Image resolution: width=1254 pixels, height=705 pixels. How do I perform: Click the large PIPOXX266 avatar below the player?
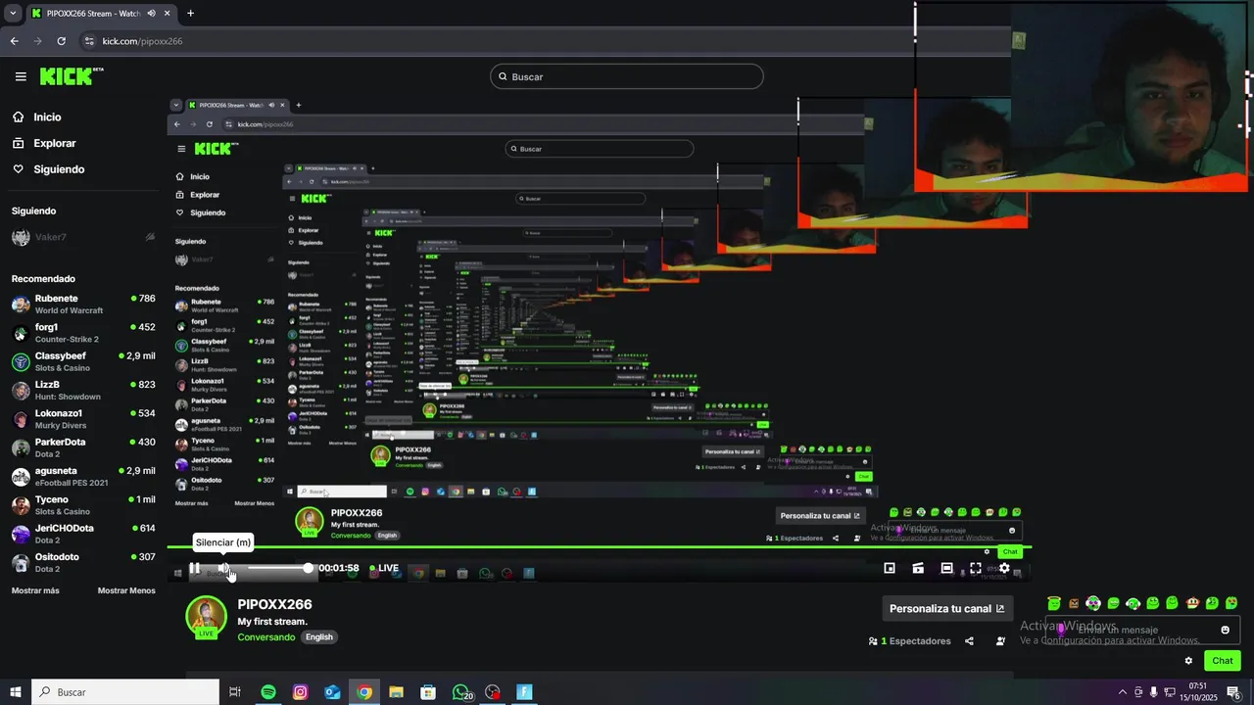tap(206, 617)
